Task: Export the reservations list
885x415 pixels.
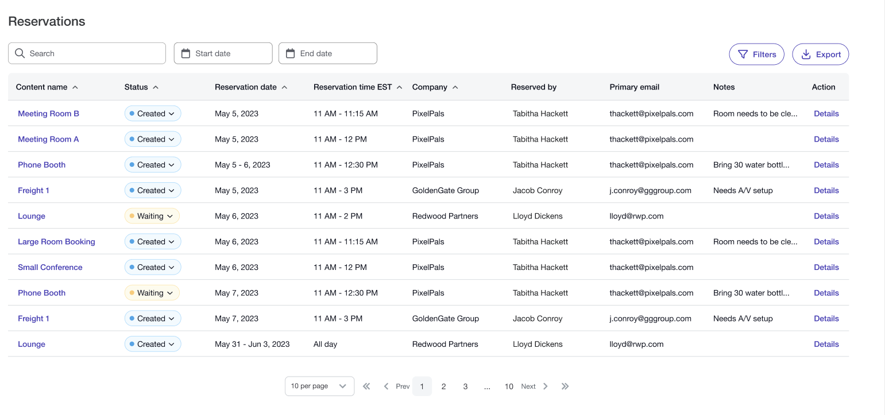Action: tap(820, 54)
